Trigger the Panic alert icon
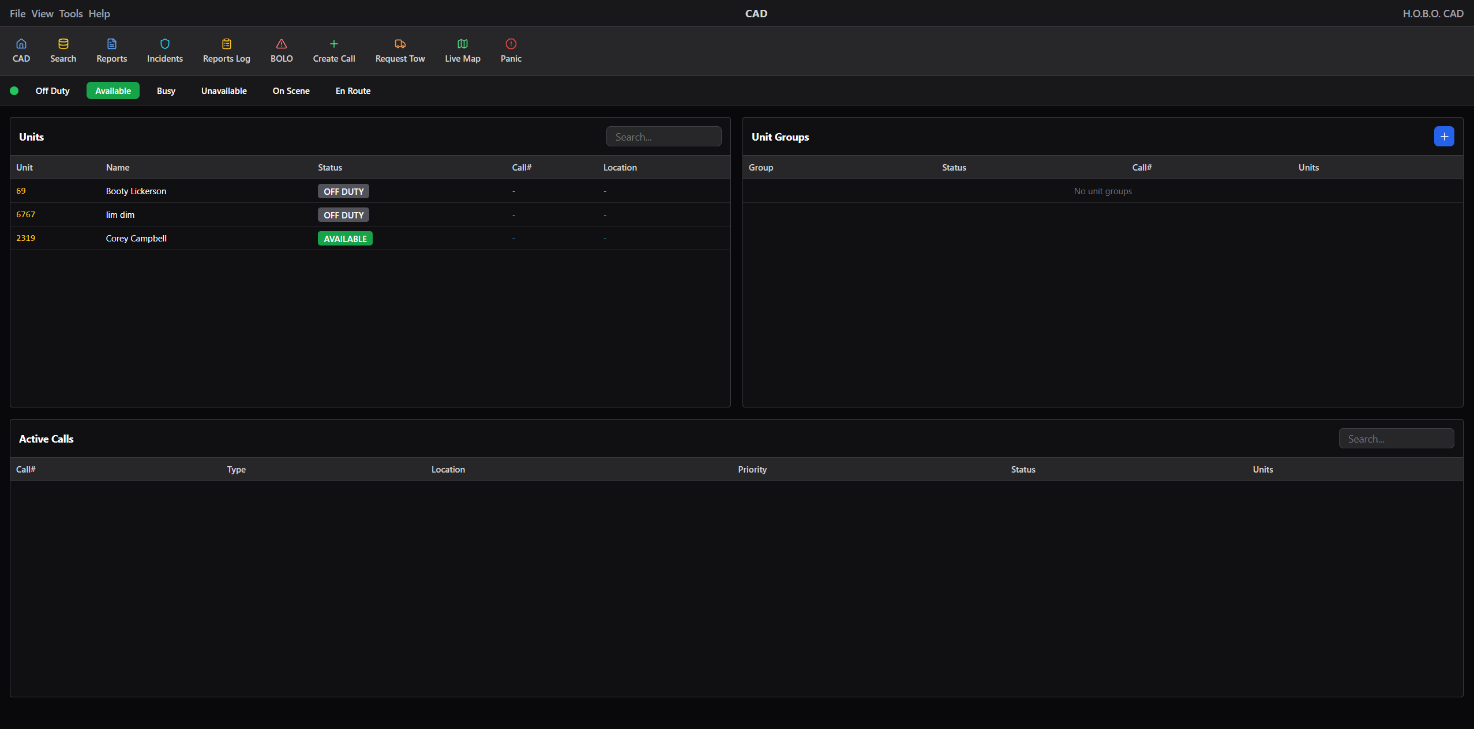Image resolution: width=1474 pixels, height=729 pixels. coord(511,44)
